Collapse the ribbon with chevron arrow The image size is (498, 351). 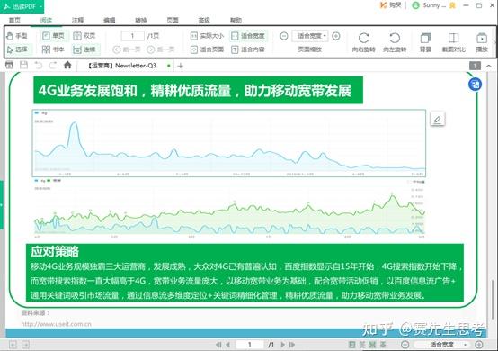(489, 66)
